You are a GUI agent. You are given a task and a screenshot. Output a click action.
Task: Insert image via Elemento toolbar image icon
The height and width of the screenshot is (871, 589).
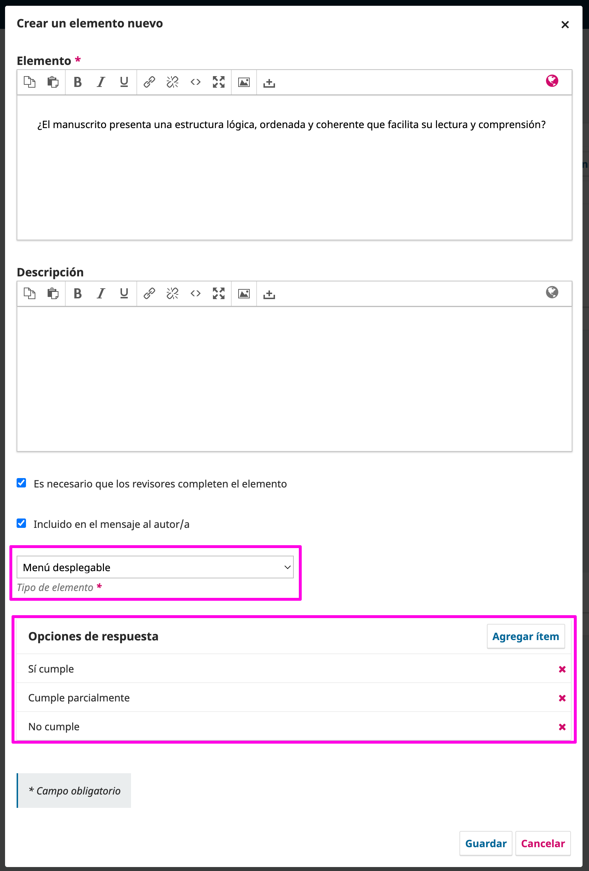tap(244, 82)
